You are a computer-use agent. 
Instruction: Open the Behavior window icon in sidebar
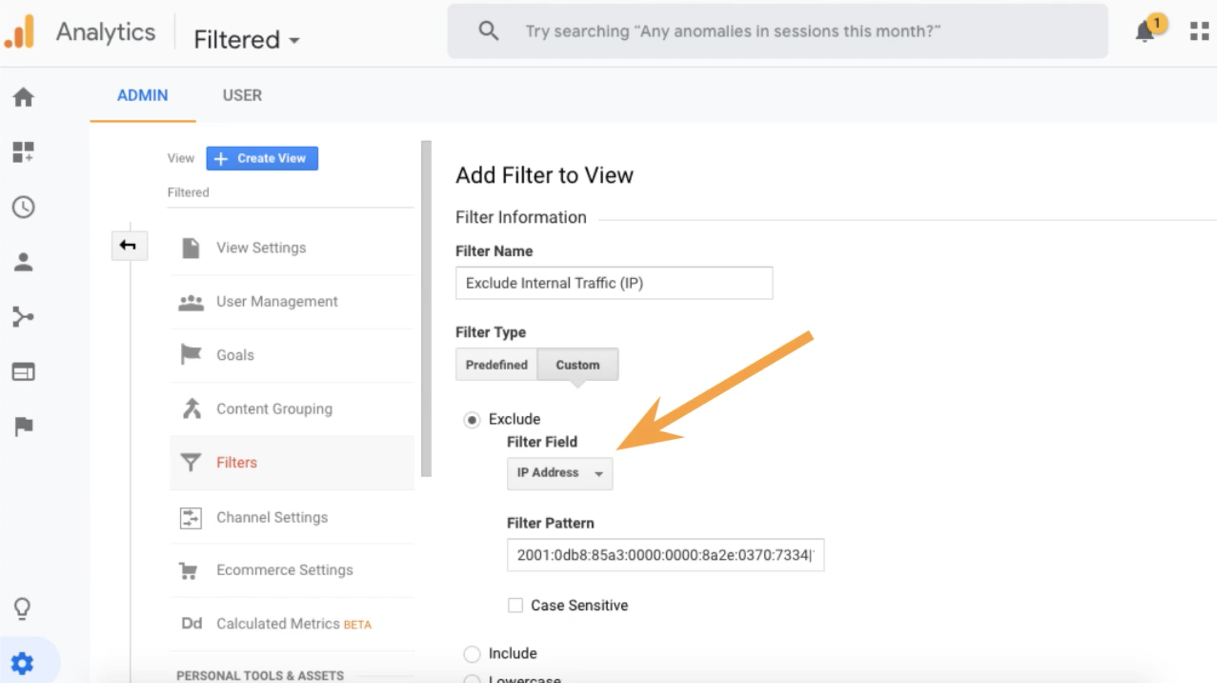(x=24, y=372)
